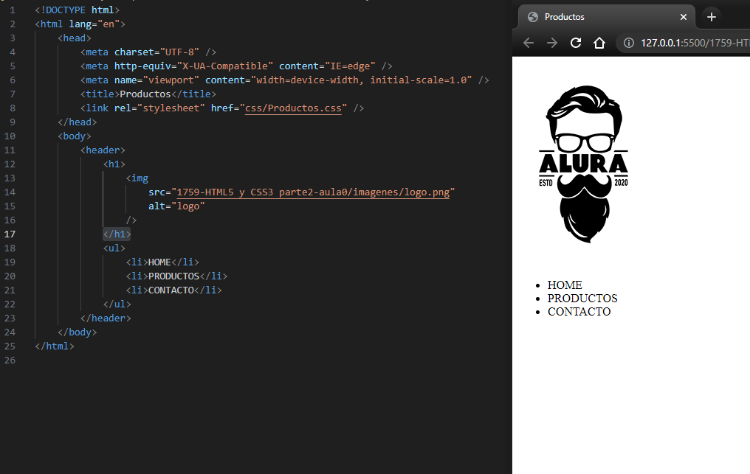Screen dimensions: 750x474
Task: Click the opening head tag in code
Action: (74, 38)
